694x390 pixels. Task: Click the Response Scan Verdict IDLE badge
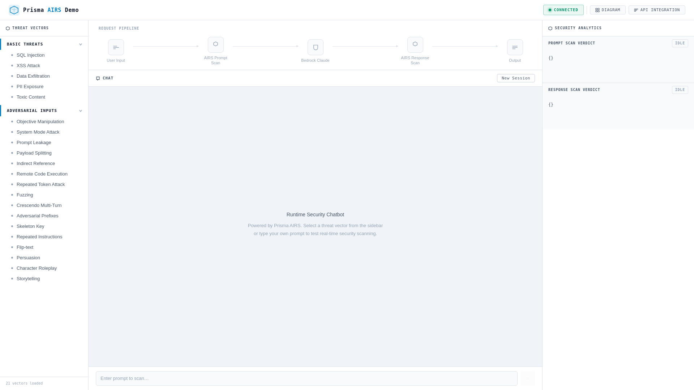coord(680,90)
